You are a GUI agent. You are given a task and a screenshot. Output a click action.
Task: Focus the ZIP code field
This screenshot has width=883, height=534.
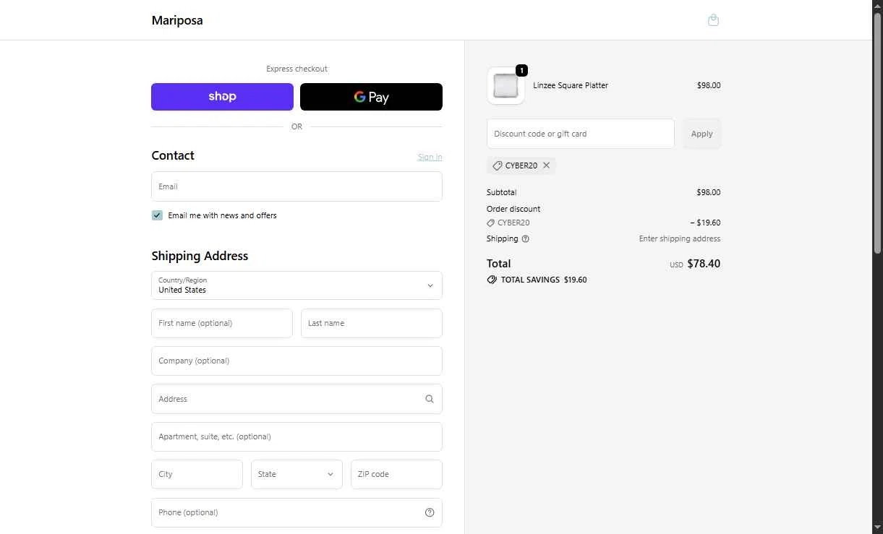click(396, 474)
